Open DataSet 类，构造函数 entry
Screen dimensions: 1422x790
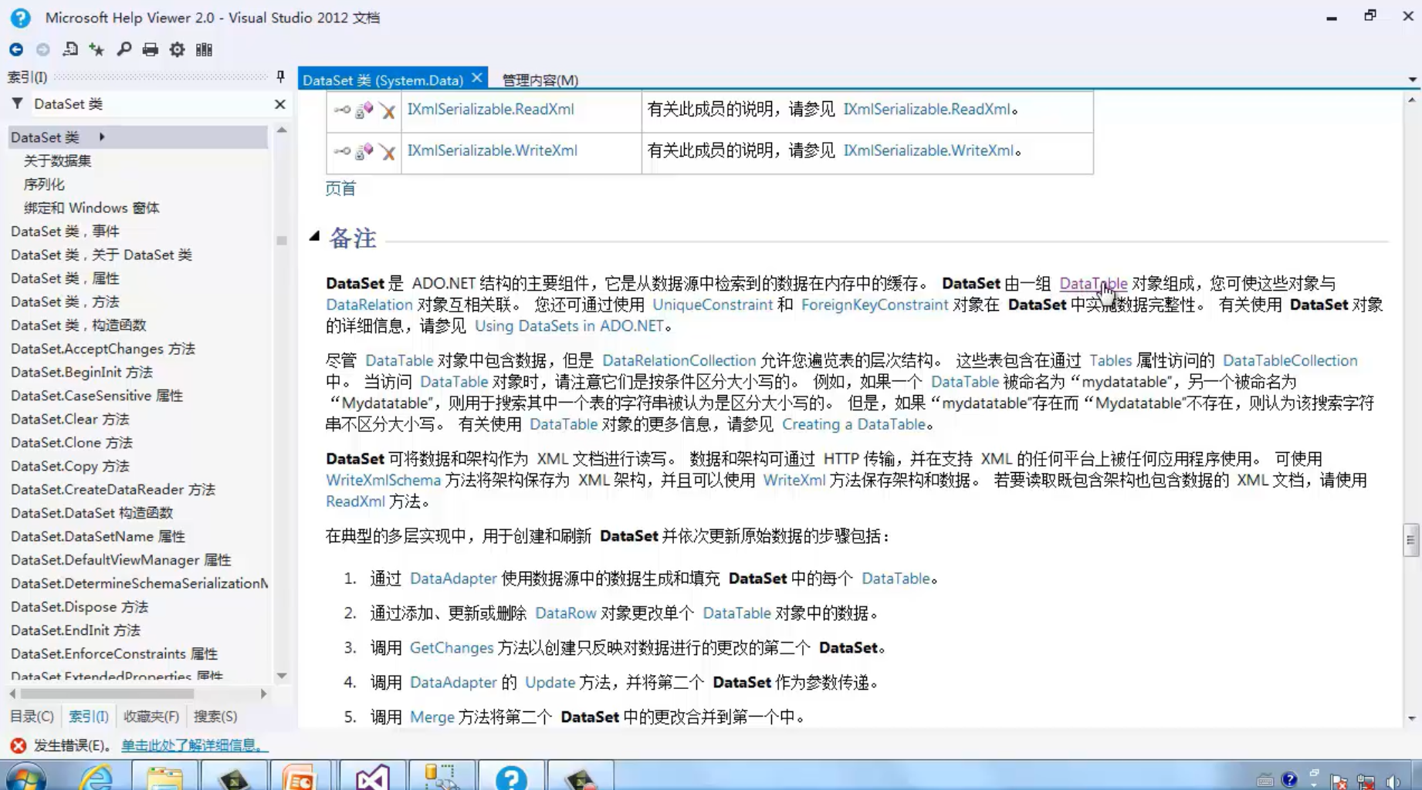[79, 326]
